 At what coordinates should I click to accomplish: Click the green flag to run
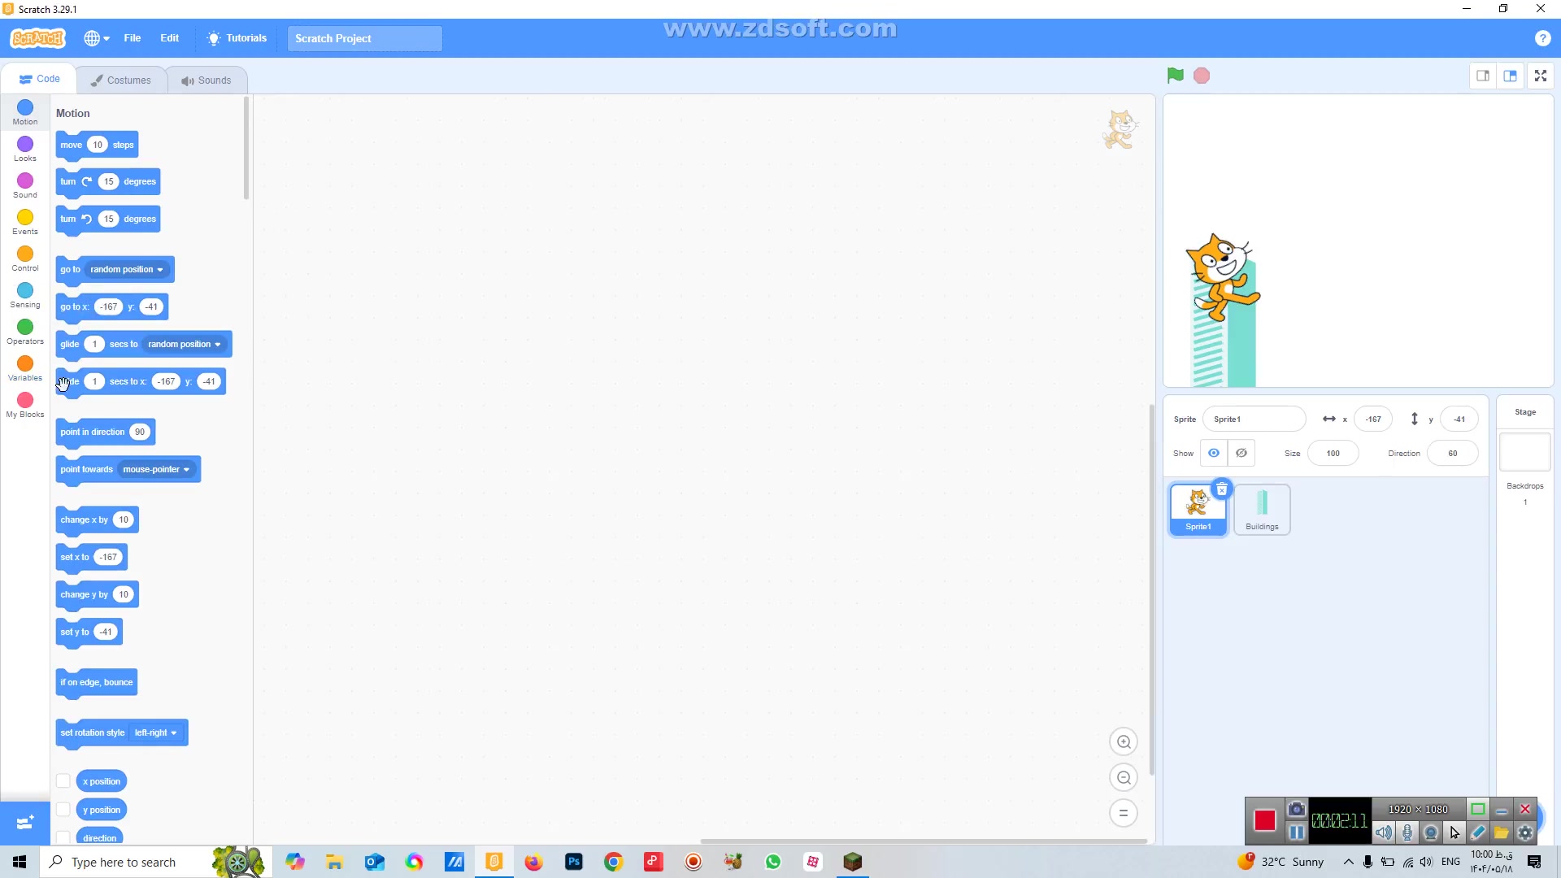(1175, 76)
